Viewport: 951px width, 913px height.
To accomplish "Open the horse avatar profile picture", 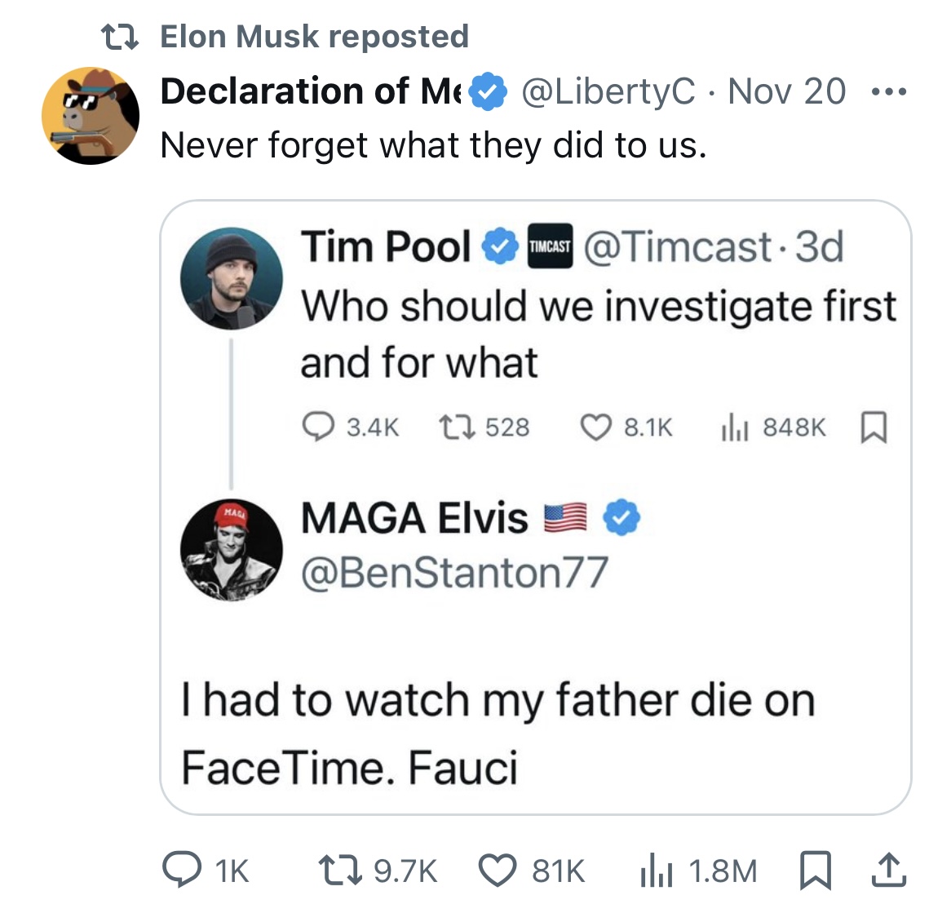I will click(x=91, y=116).
